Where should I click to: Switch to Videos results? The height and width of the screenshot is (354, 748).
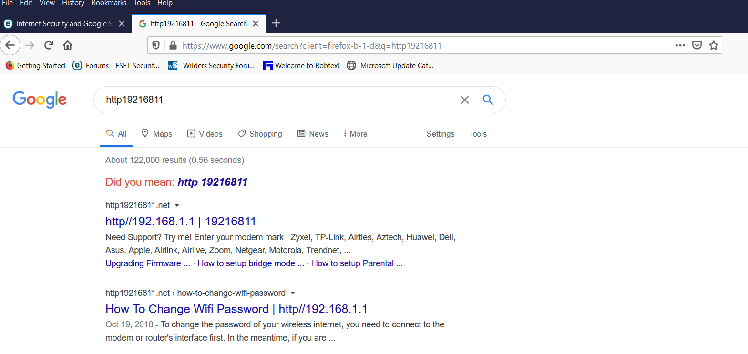click(205, 134)
